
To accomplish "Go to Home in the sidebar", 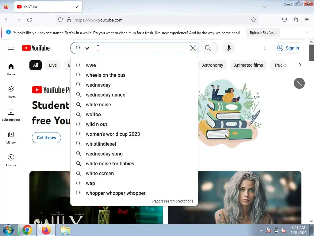I will (11, 70).
